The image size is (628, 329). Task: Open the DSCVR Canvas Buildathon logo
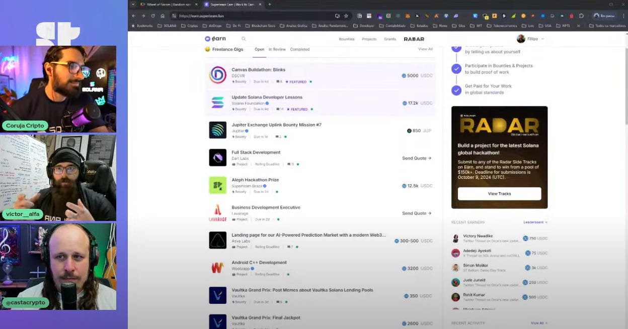[218, 75]
